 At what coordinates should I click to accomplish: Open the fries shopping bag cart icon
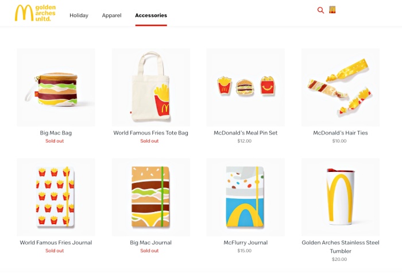tap(333, 10)
